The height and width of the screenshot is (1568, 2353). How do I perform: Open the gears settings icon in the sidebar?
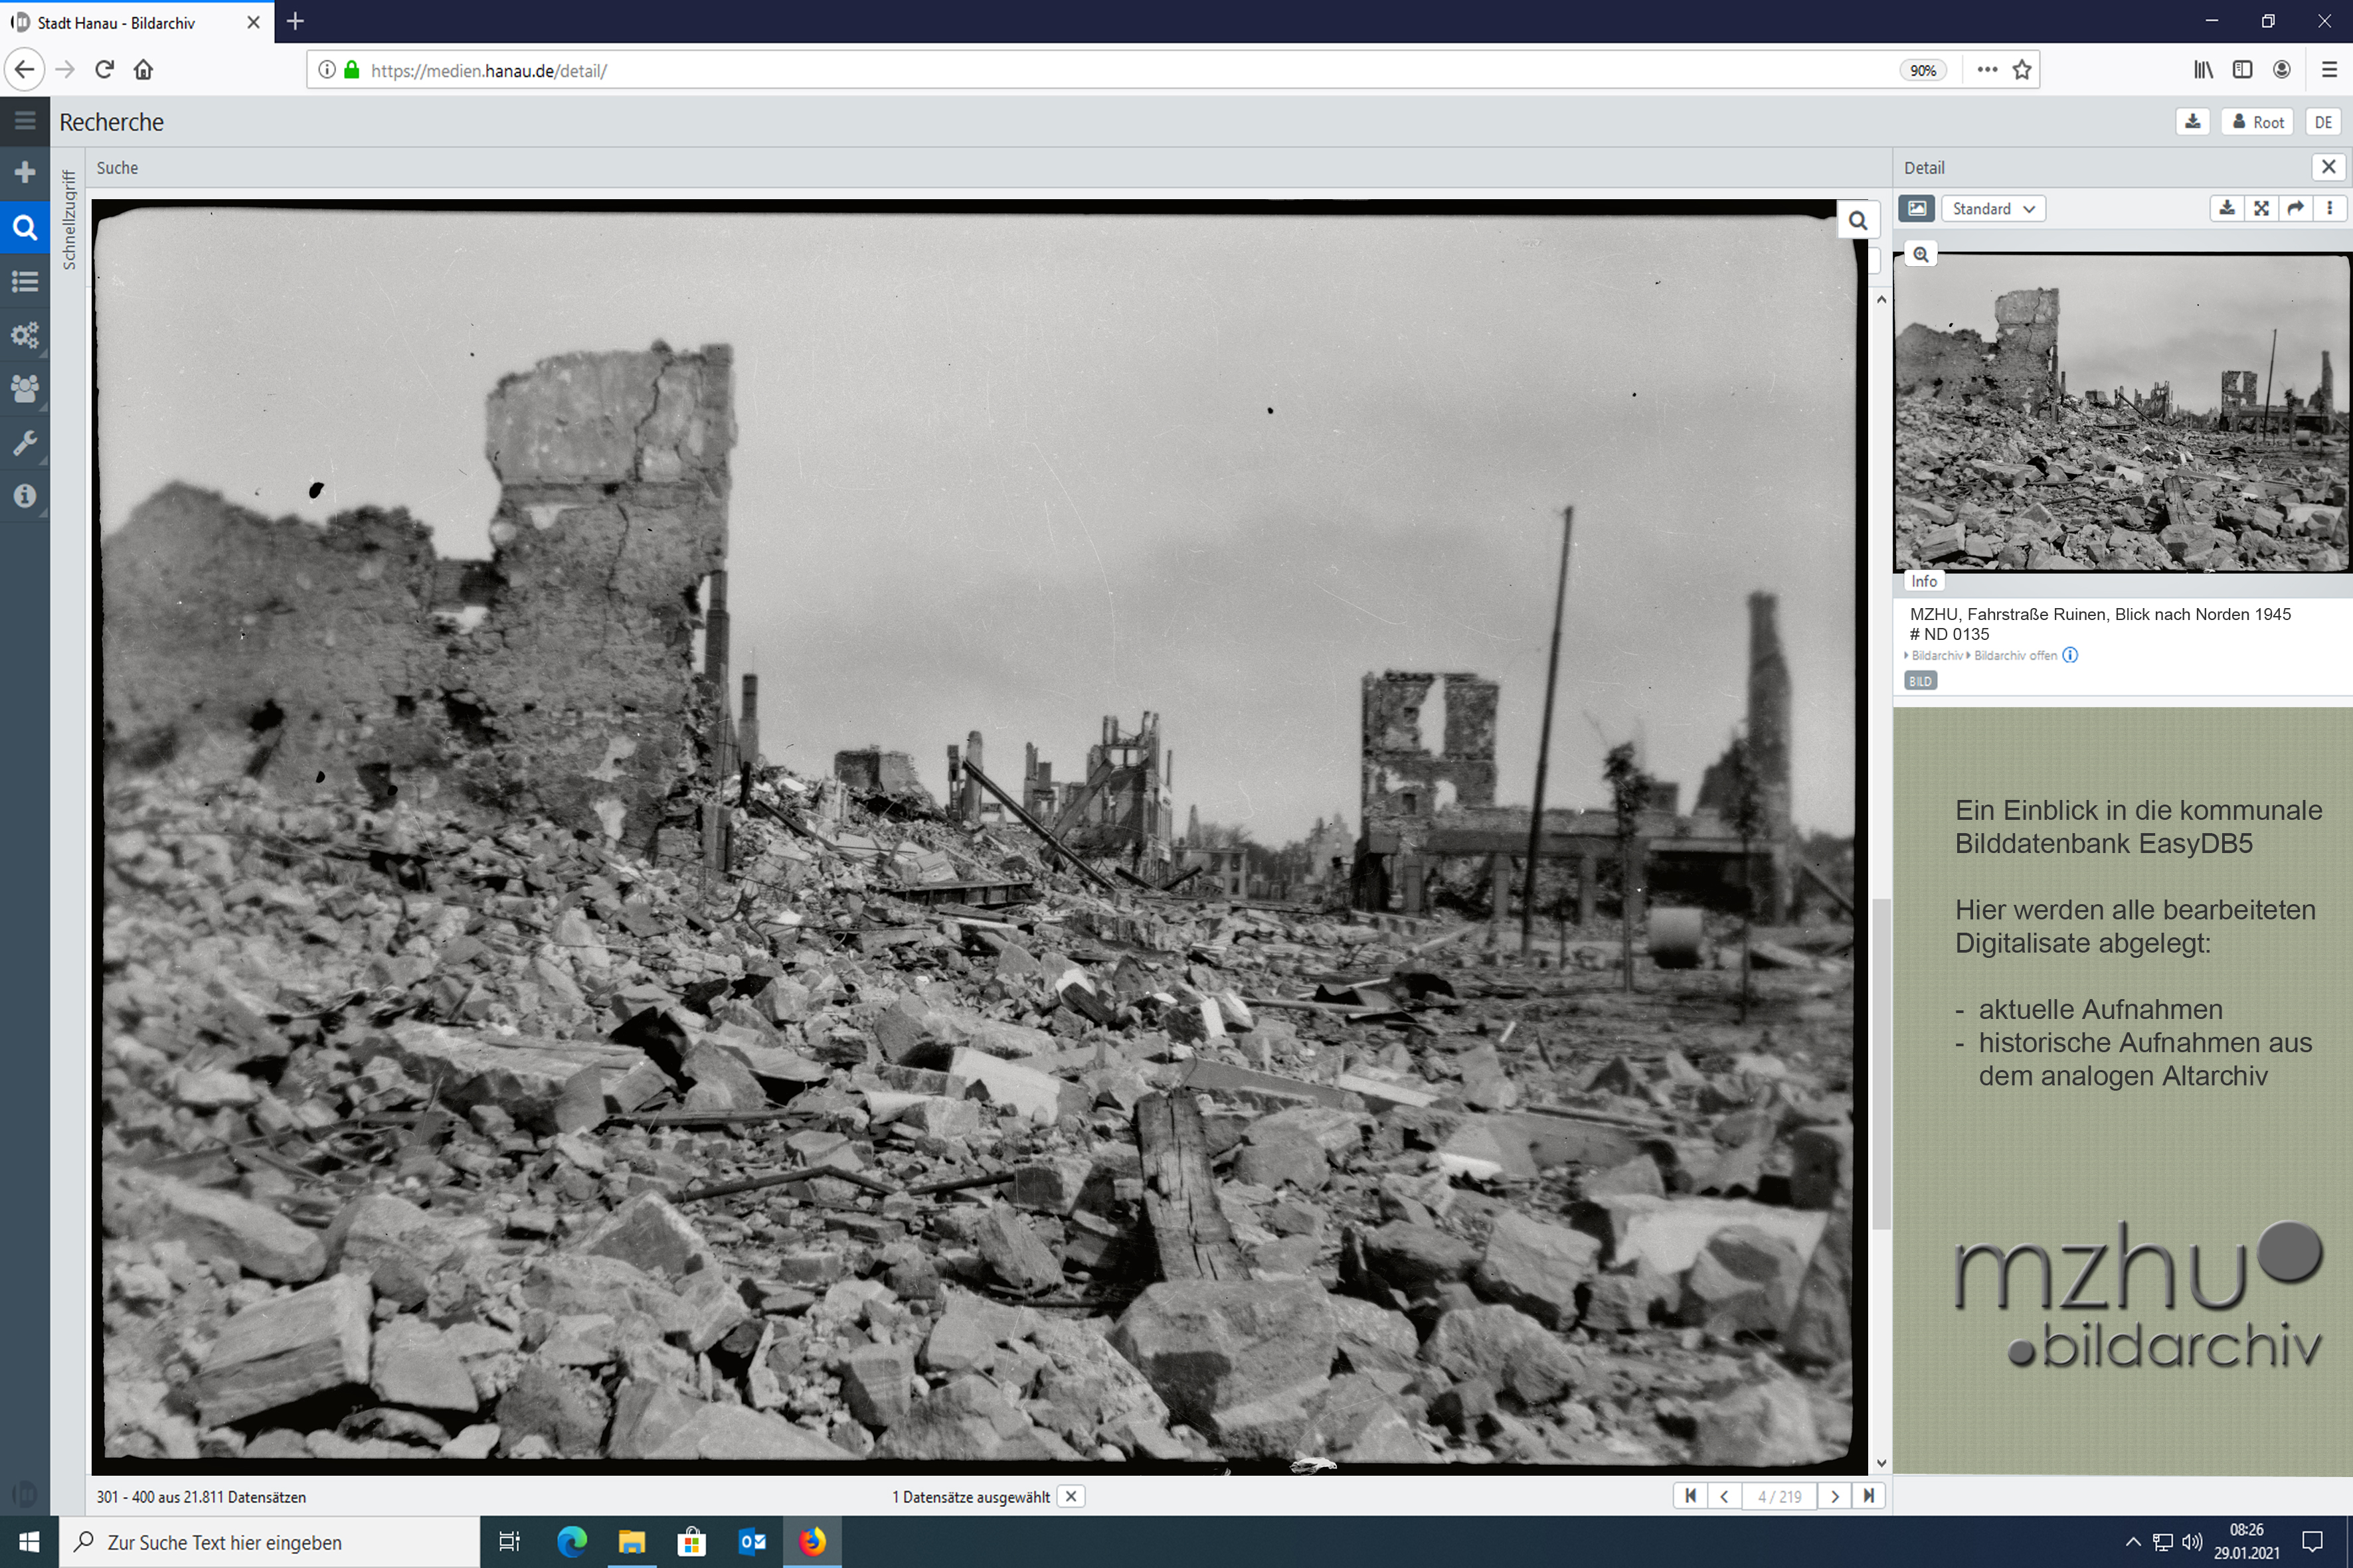tap(25, 334)
